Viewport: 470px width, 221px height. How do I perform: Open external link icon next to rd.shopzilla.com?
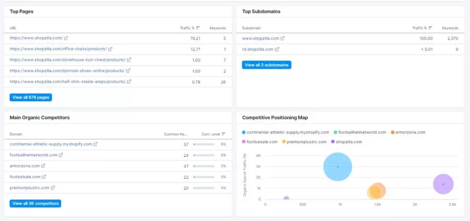(x=277, y=49)
